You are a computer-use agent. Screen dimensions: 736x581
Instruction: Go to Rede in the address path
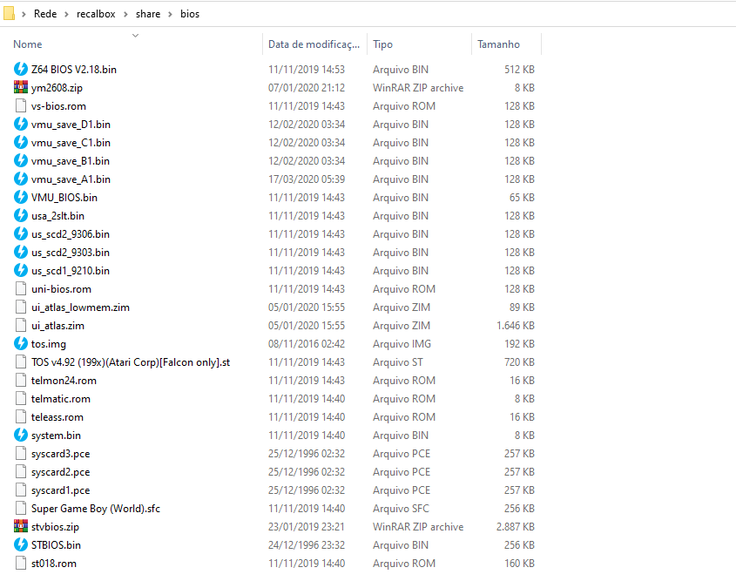[x=45, y=14]
